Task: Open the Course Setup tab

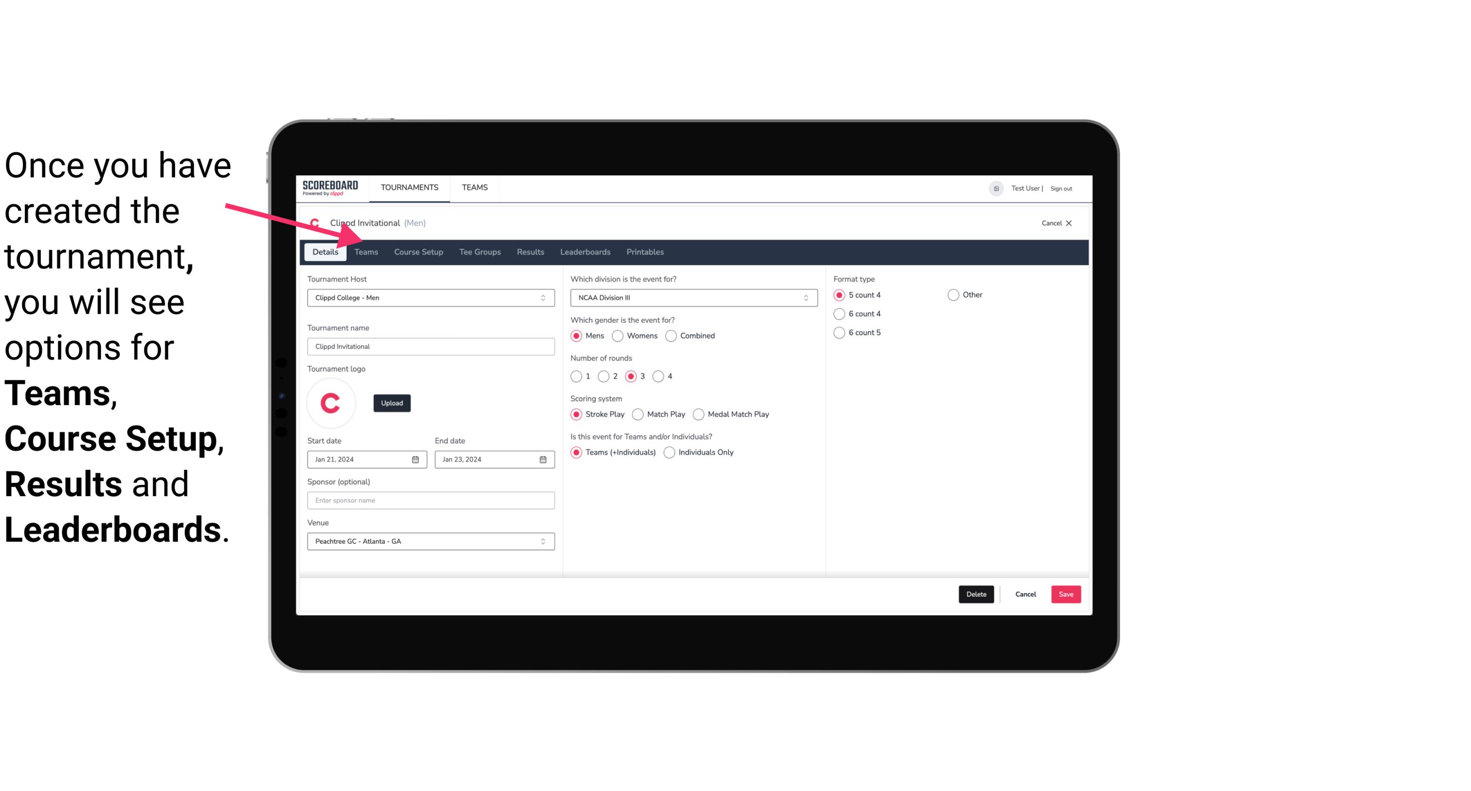Action: (x=417, y=251)
